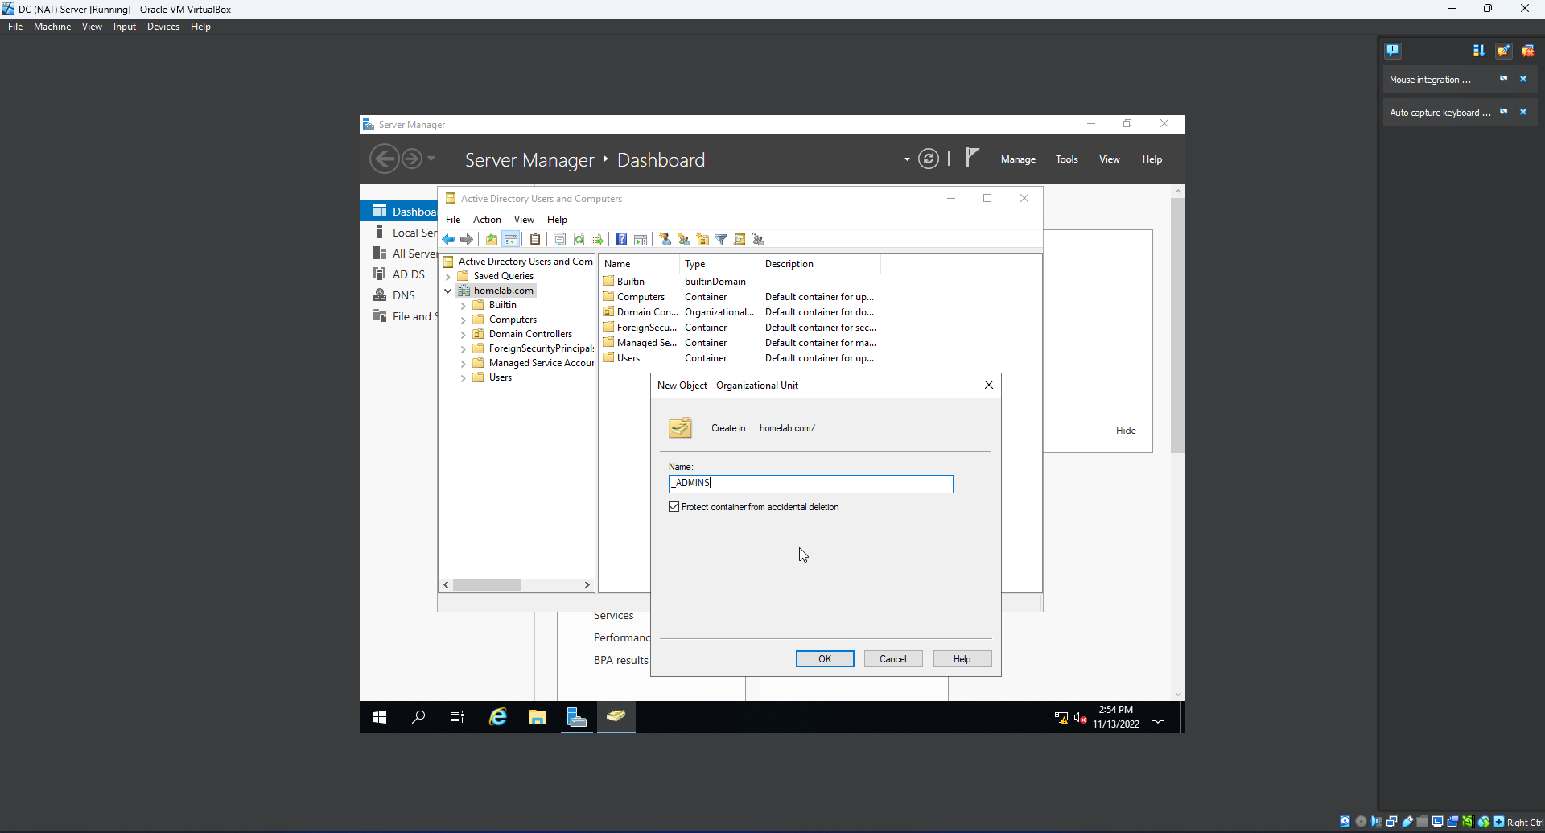The height and width of the screenshot is (833, 1545).
Task: Expand Saved Queries tree node
Action: pyautogui.click(x=448, y=277)
